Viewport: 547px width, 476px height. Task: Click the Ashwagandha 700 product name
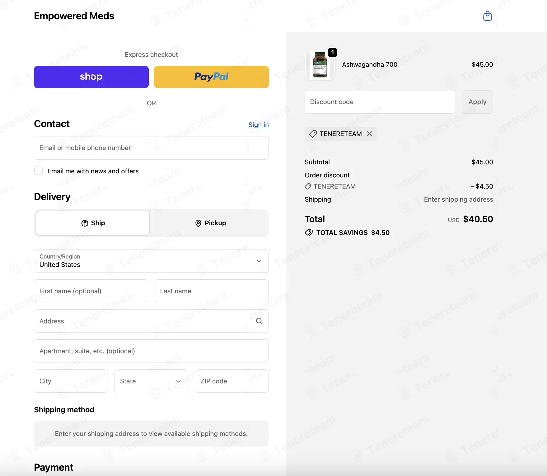(x=370, y=65)
